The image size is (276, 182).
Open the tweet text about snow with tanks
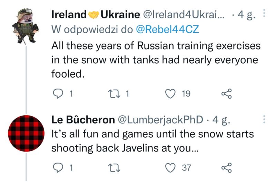tap(156, 60)
